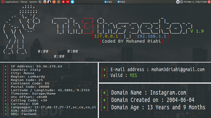This screenshot has height=118, width=211.
Task: Open the clock showing Fri Mar 2
Action: click(x=195, y=2)
